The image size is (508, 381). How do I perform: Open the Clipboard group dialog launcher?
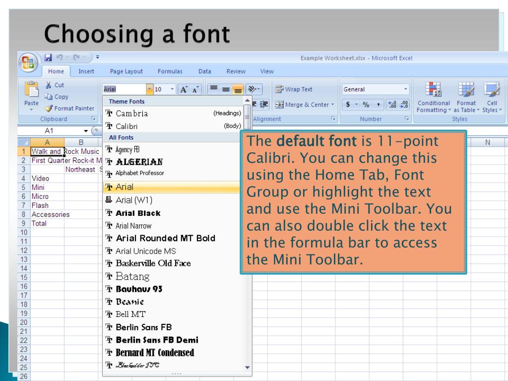click(x=93, y=119)
